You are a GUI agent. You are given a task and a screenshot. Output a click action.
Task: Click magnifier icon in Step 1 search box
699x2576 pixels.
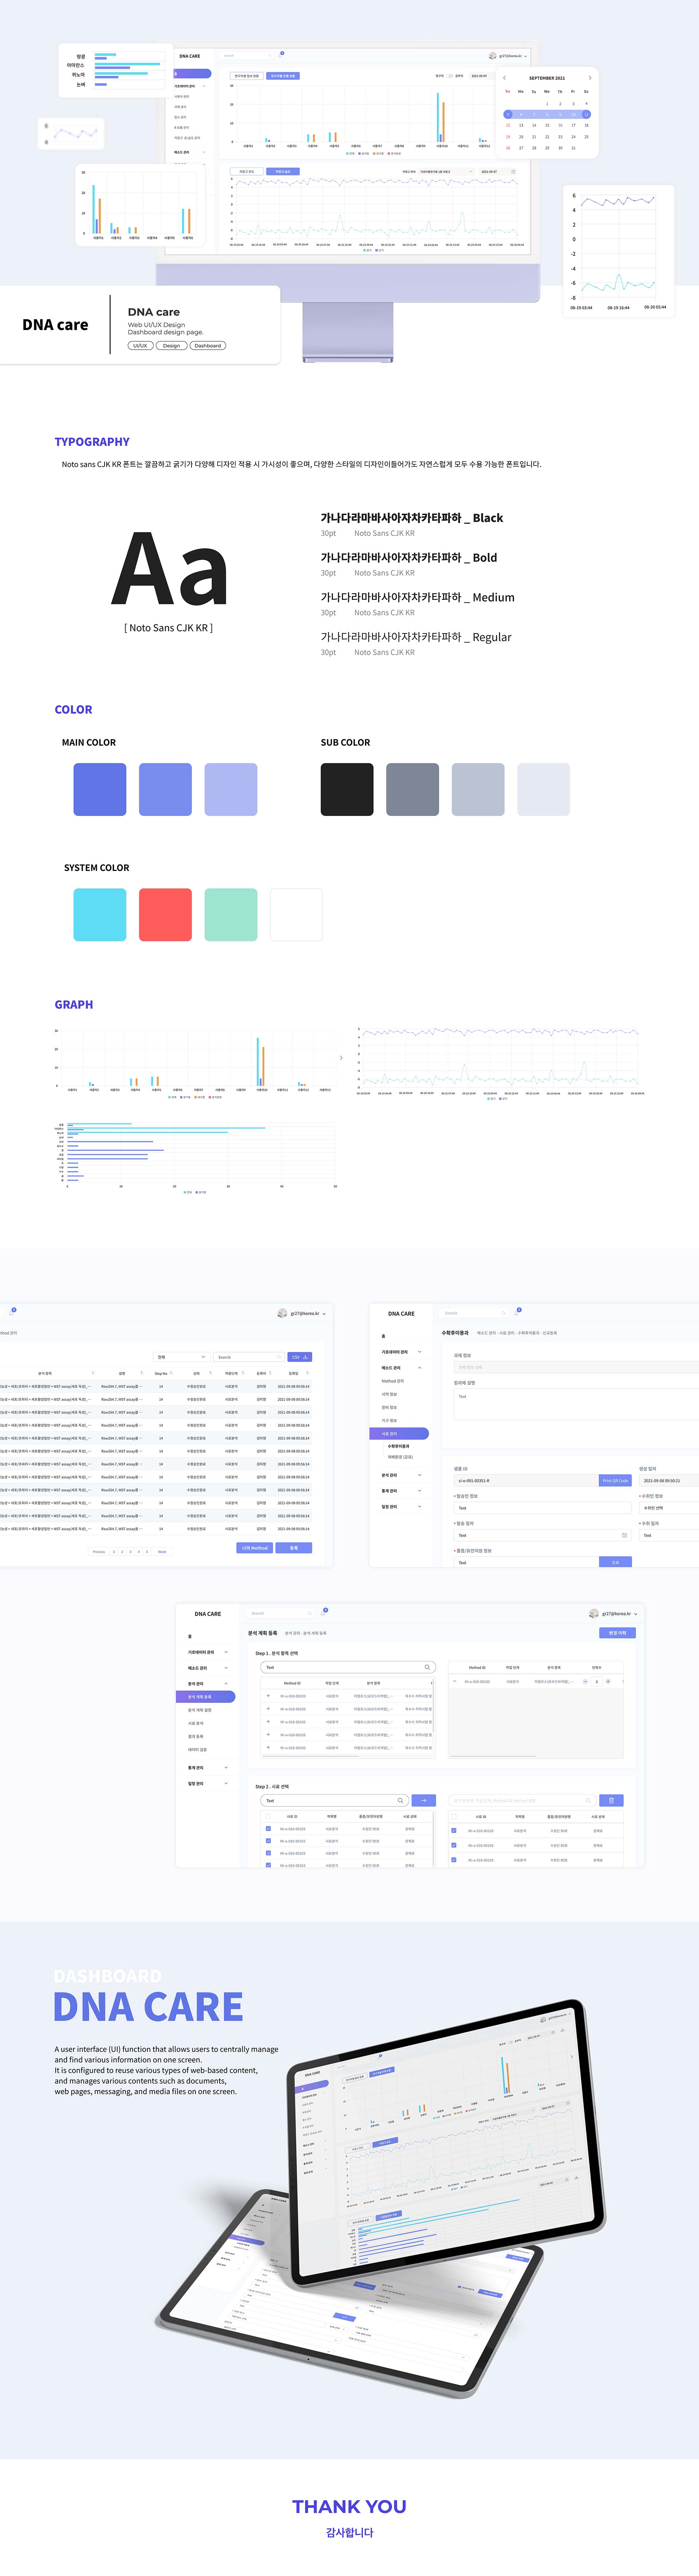(x=427, y=1667)
